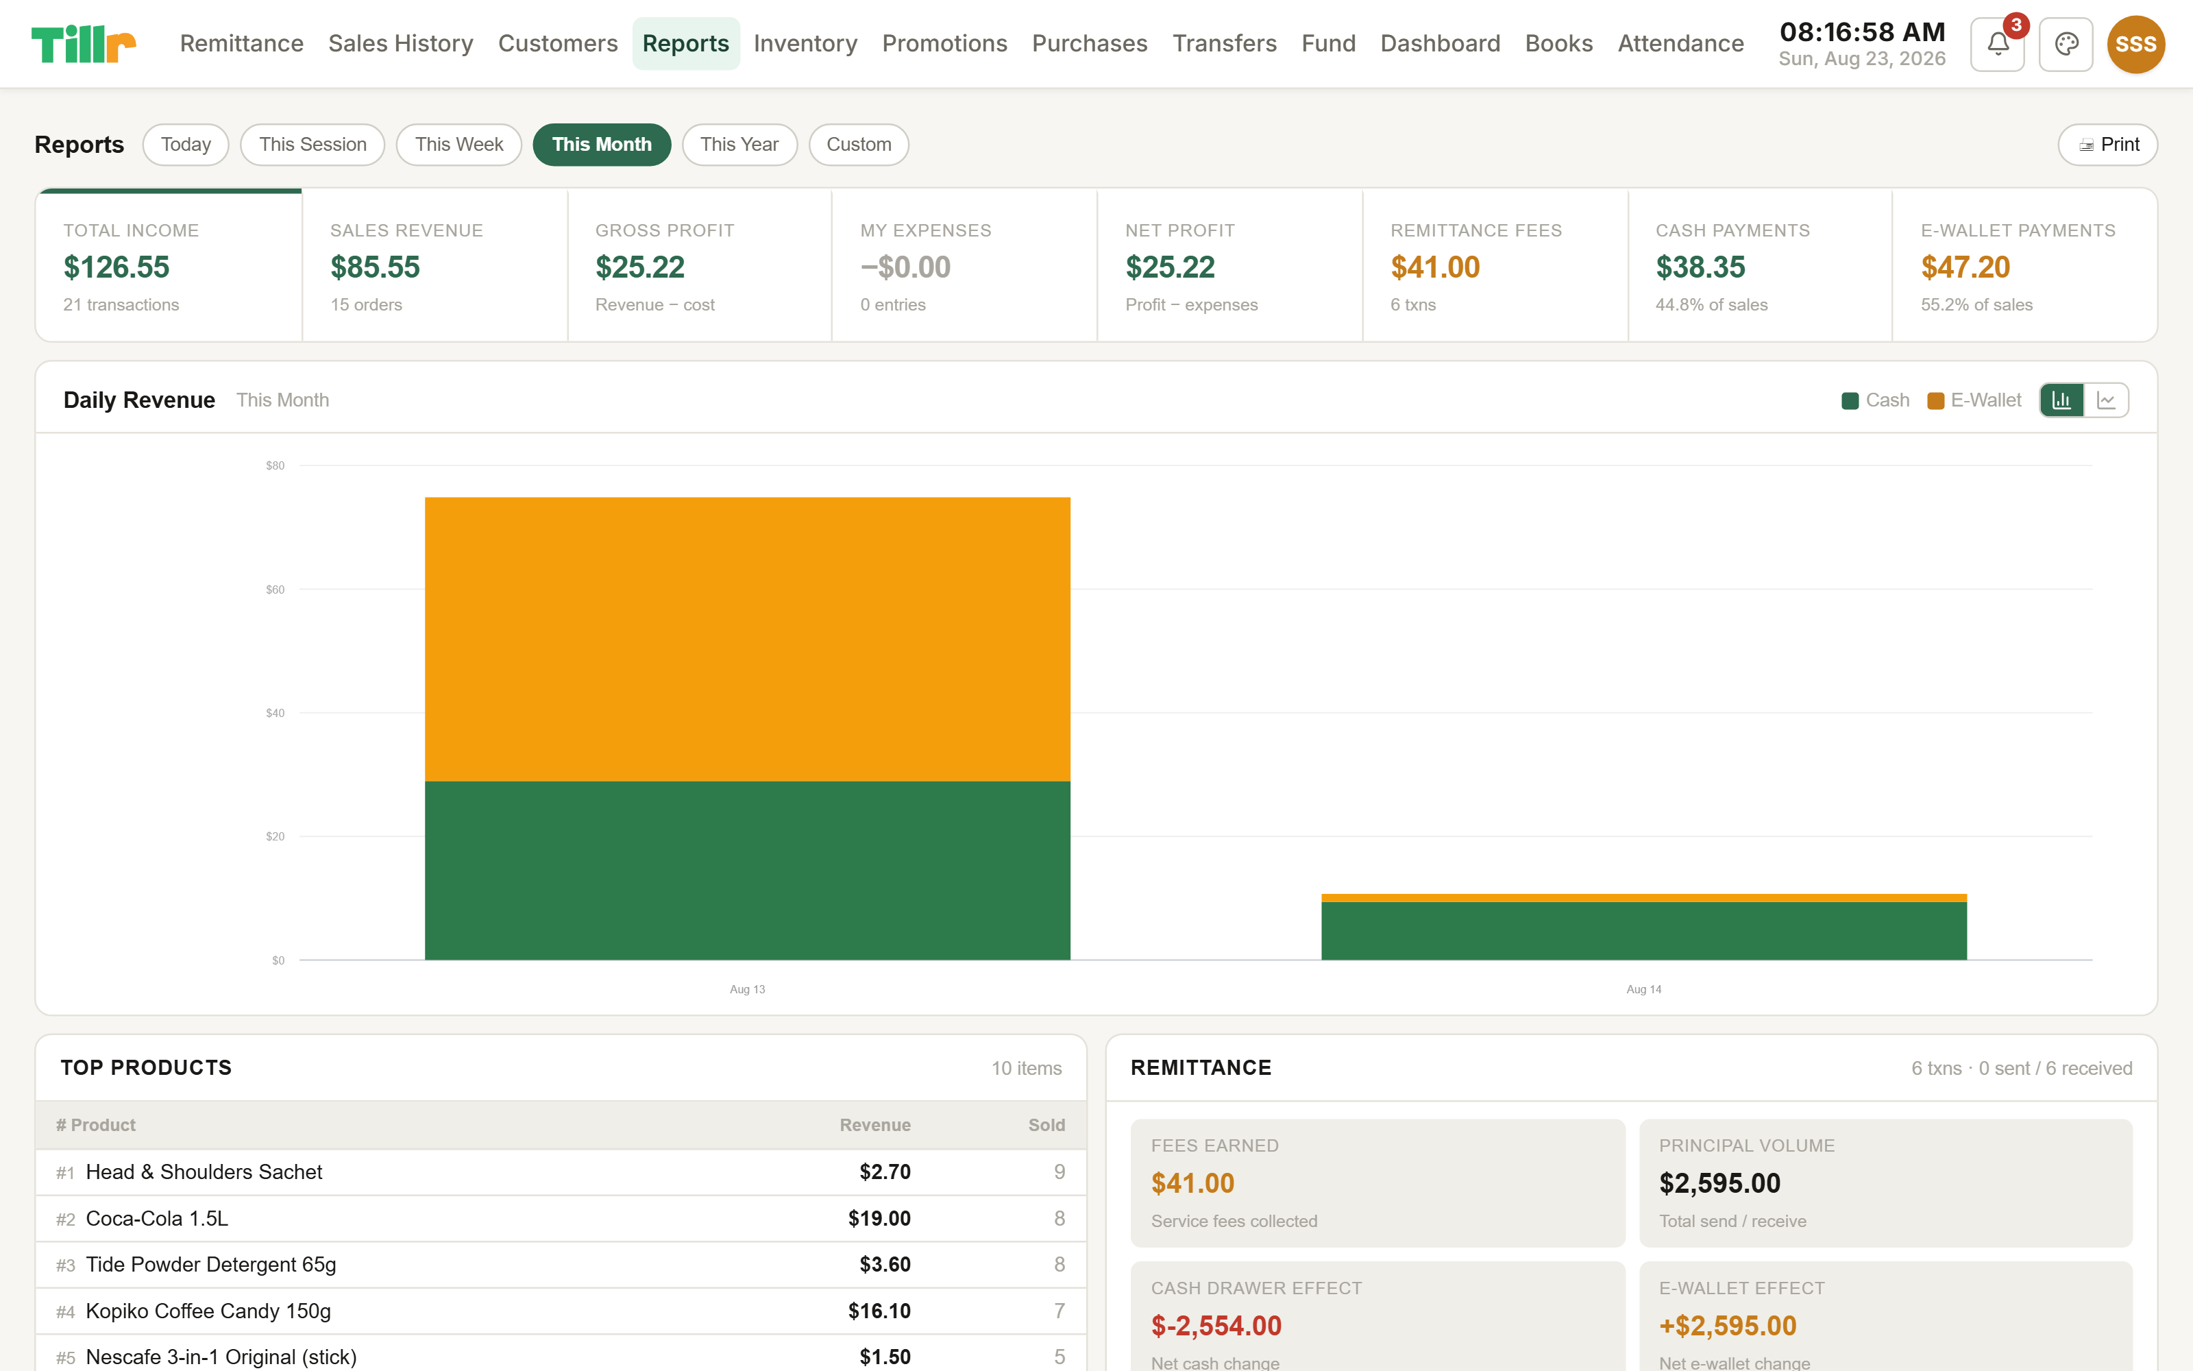Click the Revenue column header

tap(874, 1124)
